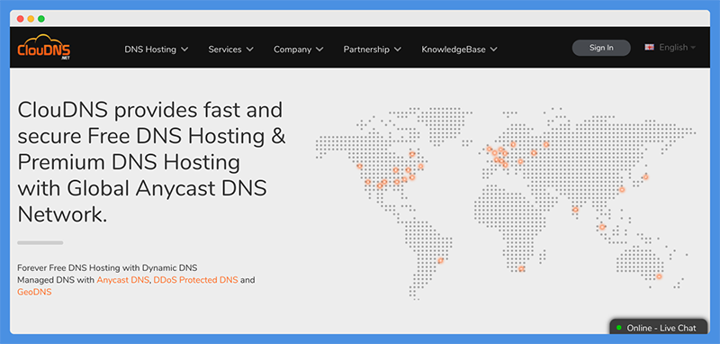720x344 pixels.
Task: Open the English language dropdown
Action: tap(677, 48)
